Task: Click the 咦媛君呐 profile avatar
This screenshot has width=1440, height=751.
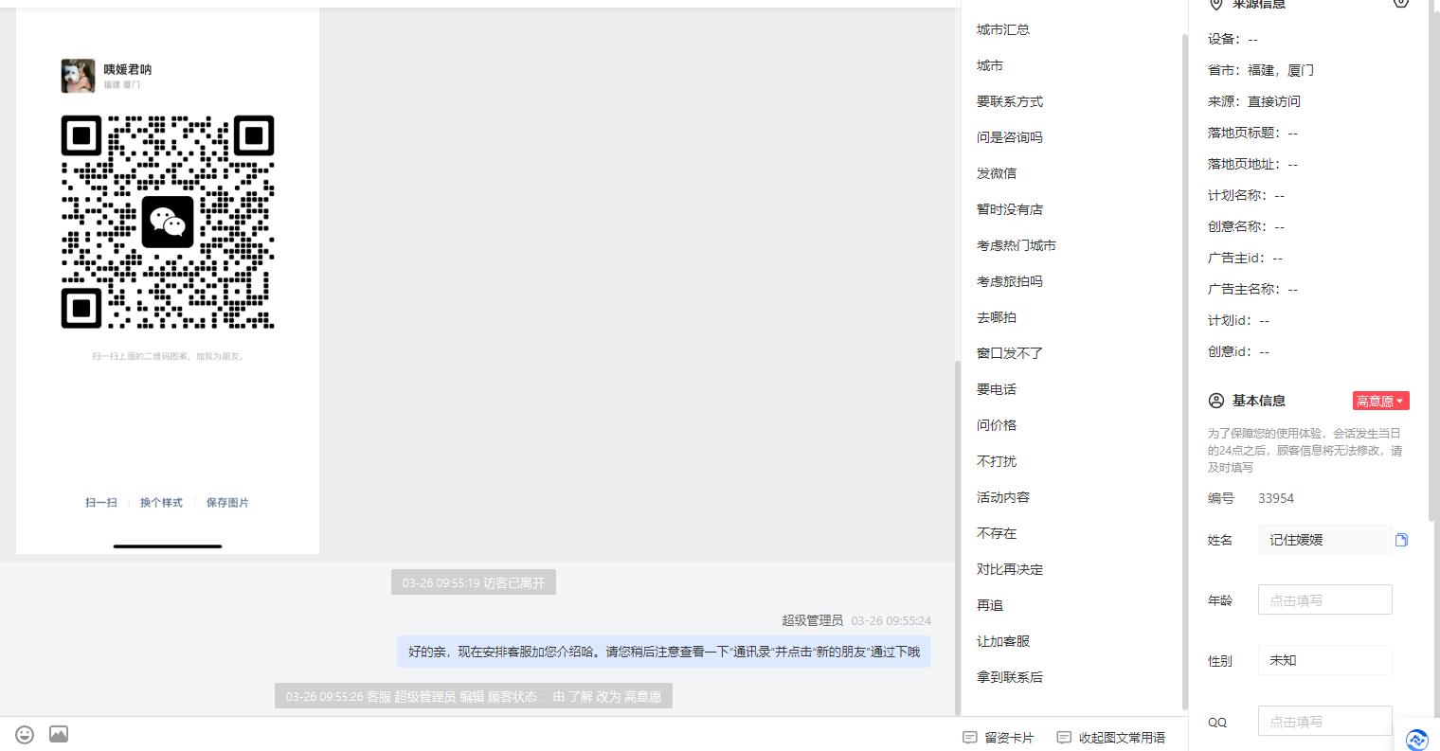Action: coord(79,76)
